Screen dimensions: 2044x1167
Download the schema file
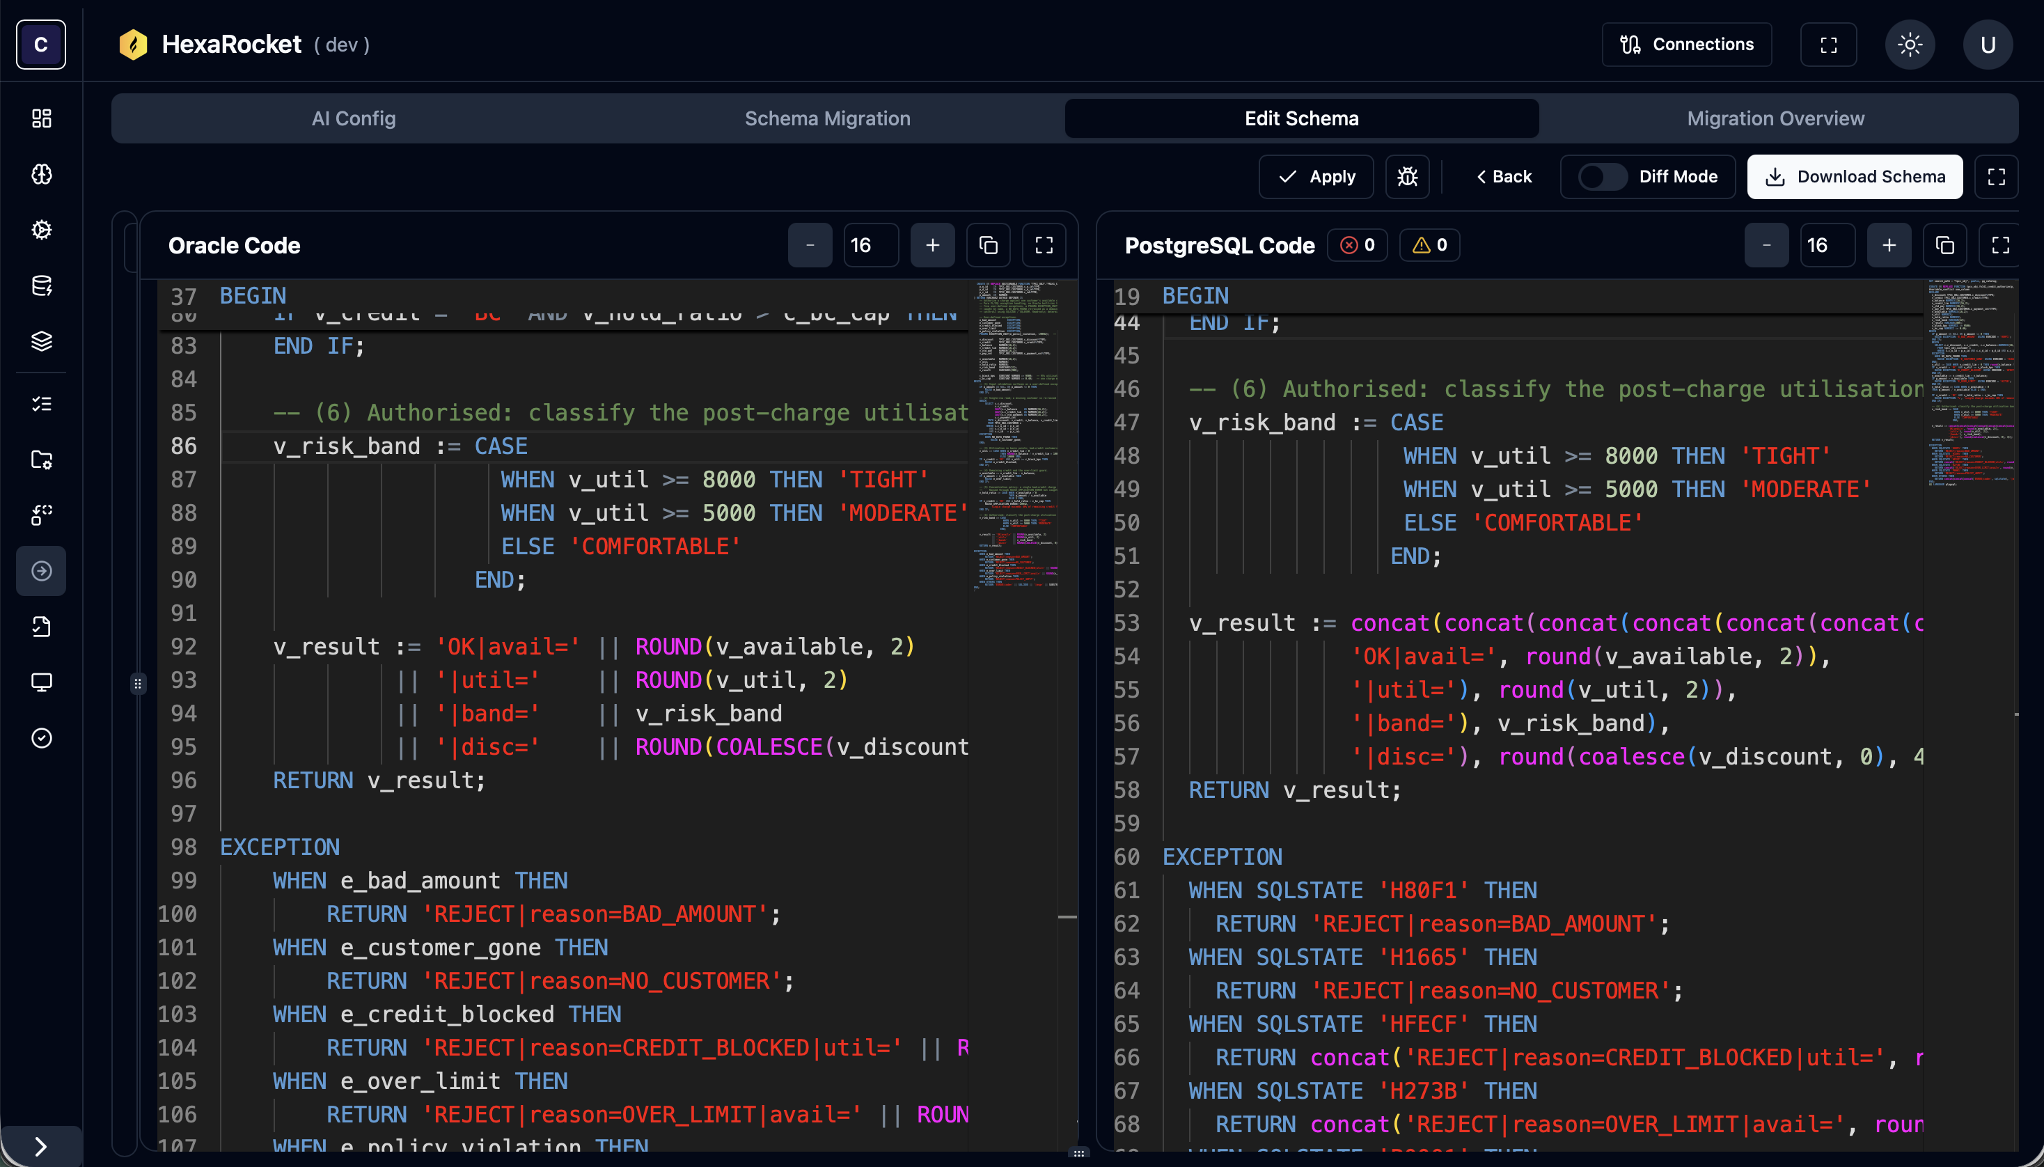pos(1854,176)
